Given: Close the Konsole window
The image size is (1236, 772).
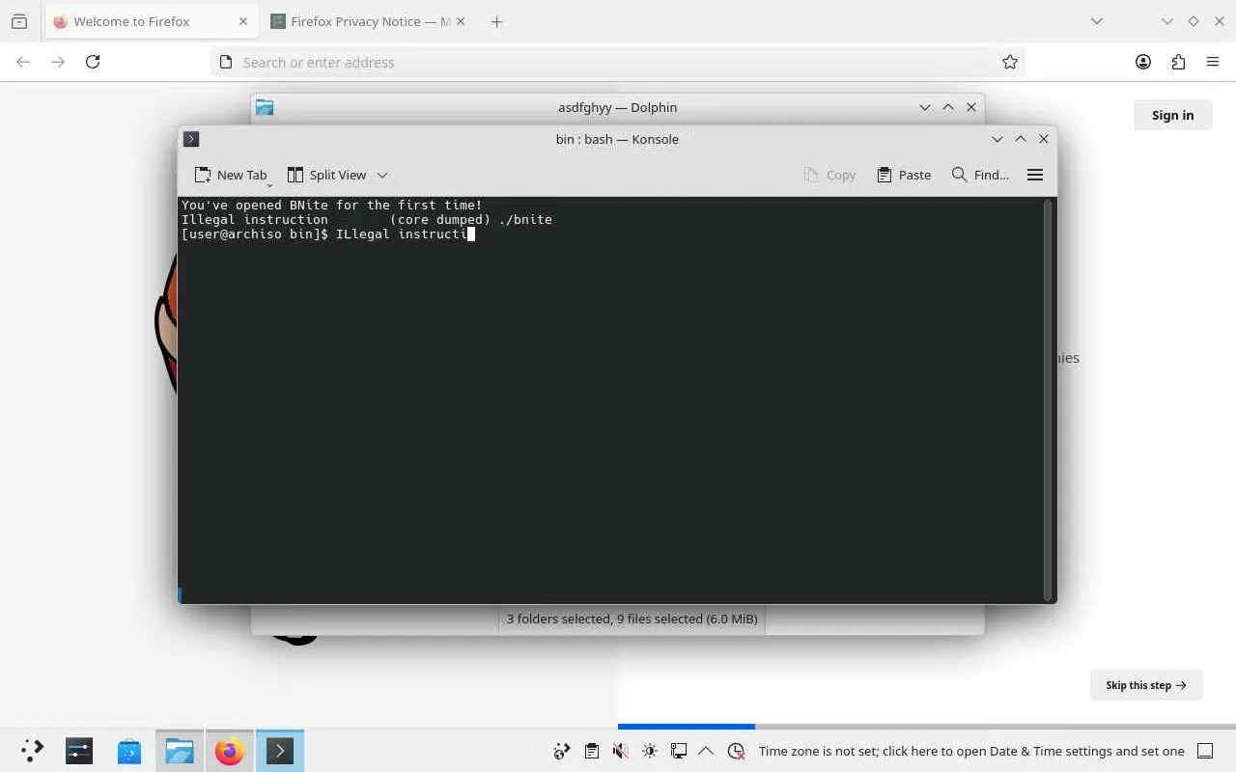Looking at the screenshot, I should [x=1044, y=139].
